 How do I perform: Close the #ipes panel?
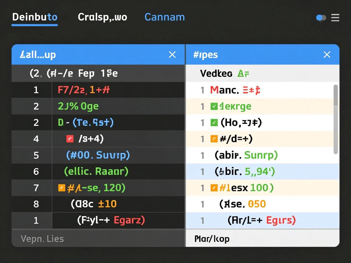(327, 54)
